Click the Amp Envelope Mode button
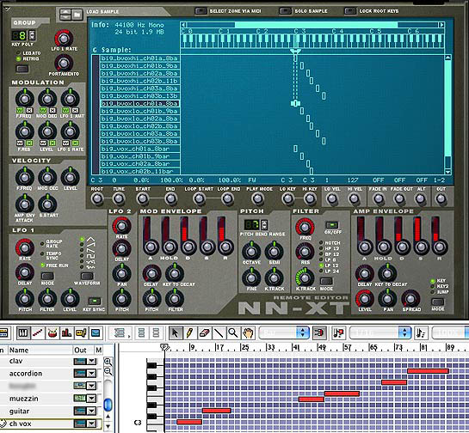 437,302
